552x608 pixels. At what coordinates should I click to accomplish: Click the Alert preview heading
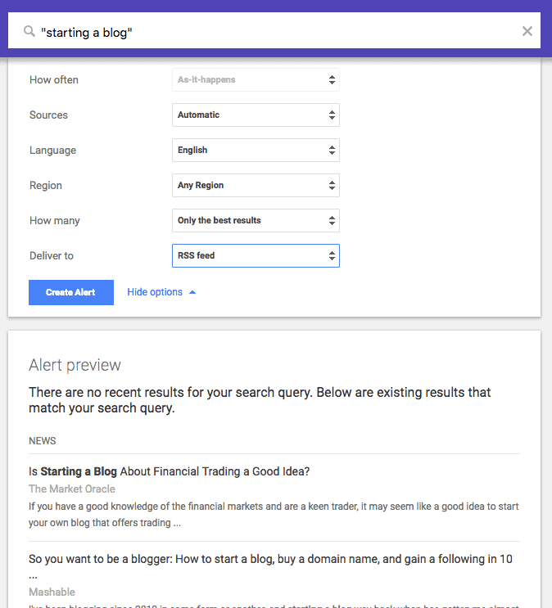click(75, 365)
